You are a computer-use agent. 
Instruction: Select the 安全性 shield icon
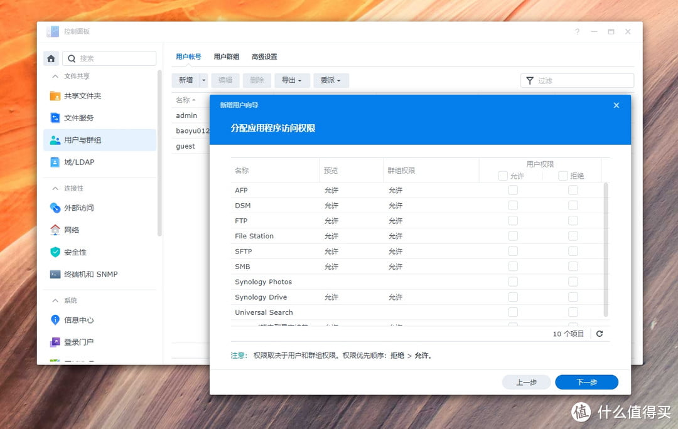click(56, 252)
